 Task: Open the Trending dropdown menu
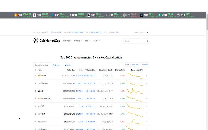click(78, 41)
